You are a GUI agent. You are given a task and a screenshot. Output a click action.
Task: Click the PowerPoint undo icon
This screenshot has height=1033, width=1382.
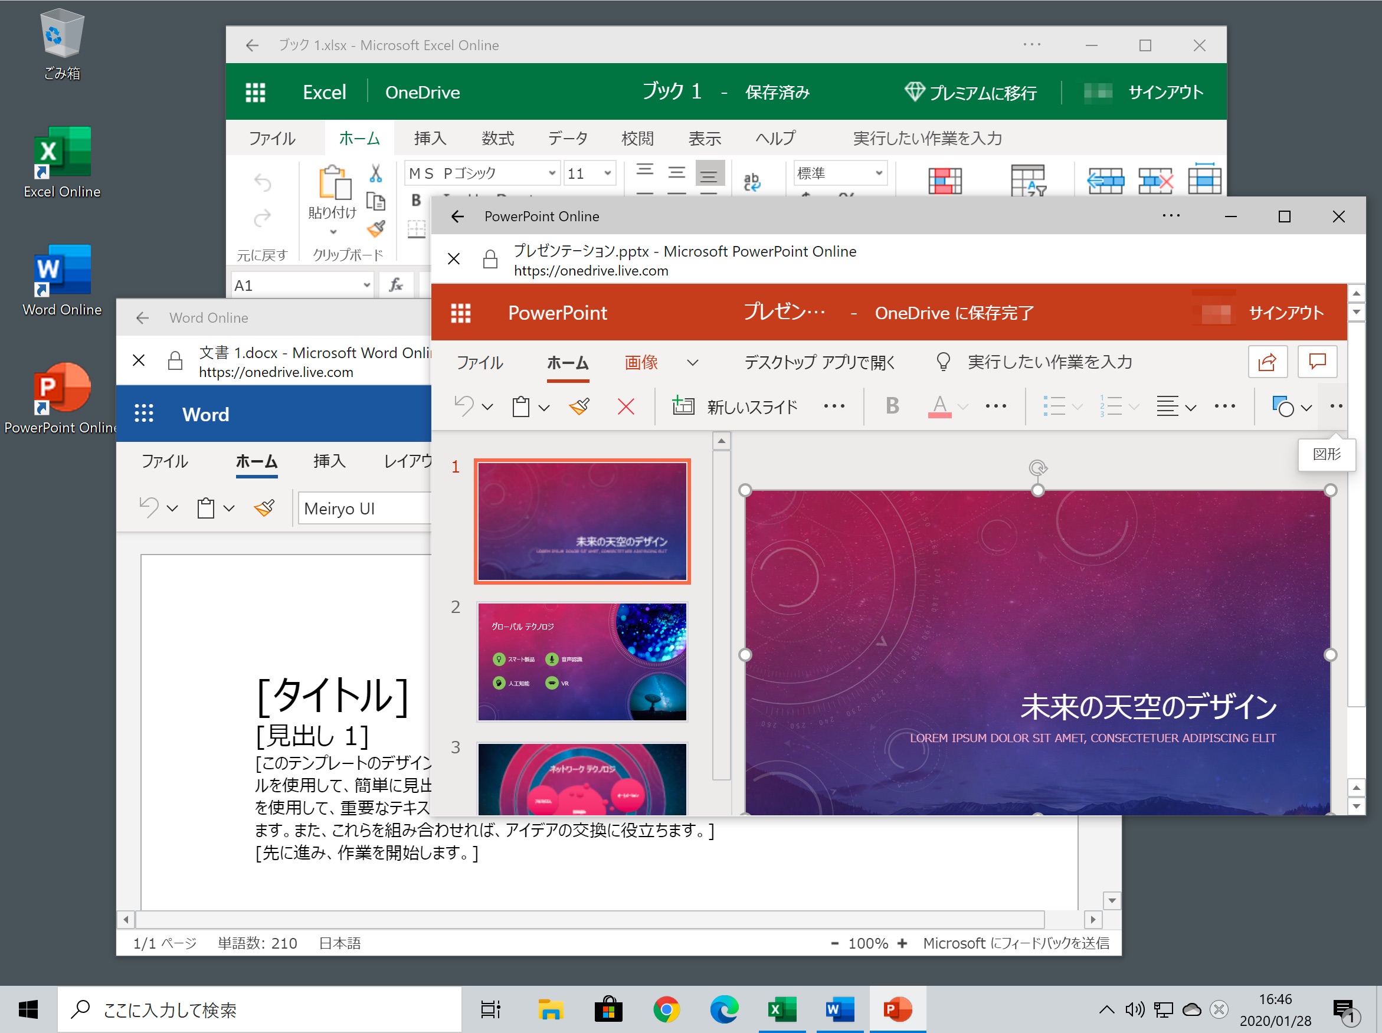point(464,406)
